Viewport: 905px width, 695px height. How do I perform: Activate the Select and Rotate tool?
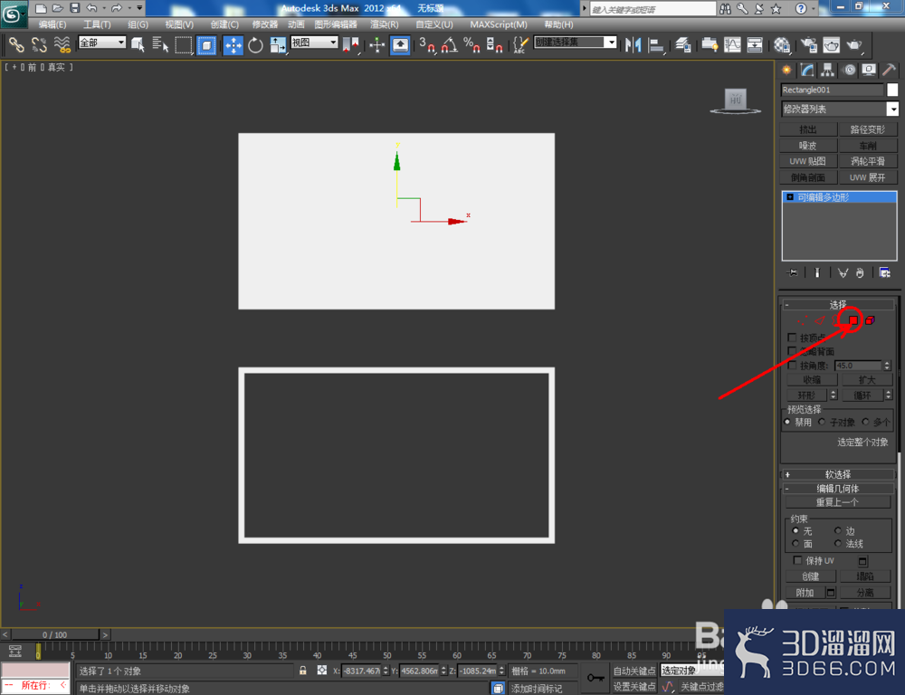tap(255, 45)
